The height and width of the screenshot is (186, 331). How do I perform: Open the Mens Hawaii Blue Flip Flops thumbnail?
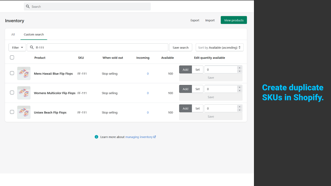(24, 73)
